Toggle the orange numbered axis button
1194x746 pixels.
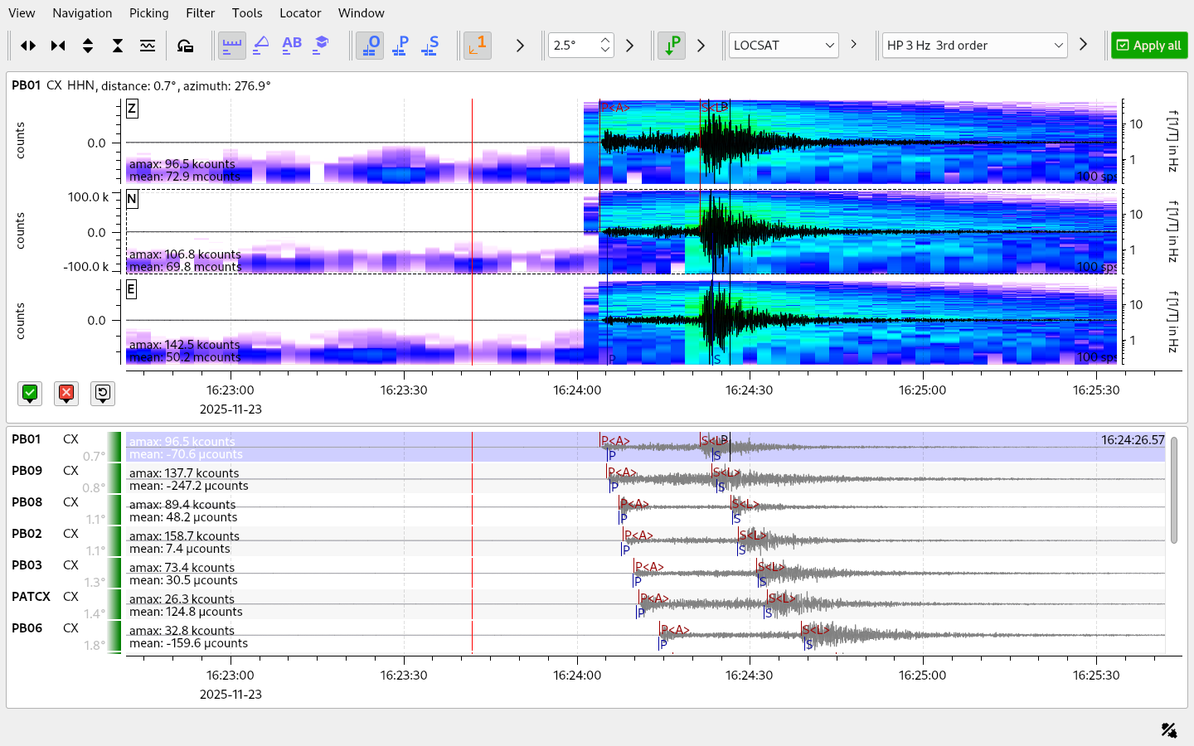[477, 46]
